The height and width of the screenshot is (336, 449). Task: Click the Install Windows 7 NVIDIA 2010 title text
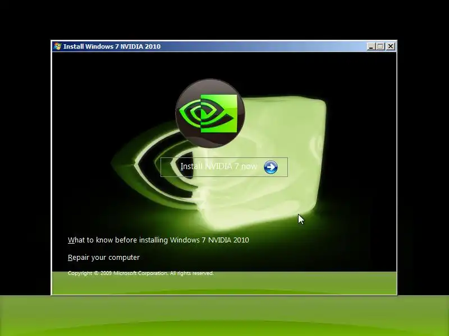(112, 46)
